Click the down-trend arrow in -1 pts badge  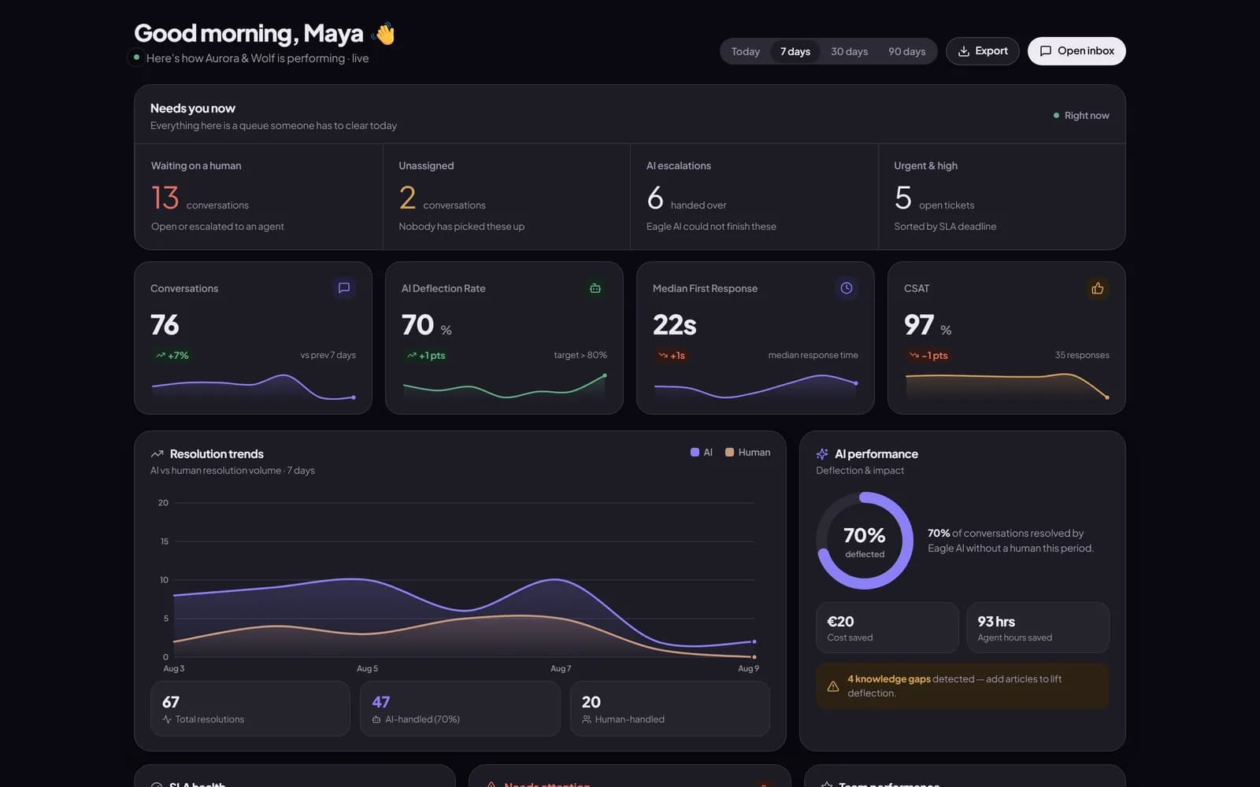coord(914,356)
